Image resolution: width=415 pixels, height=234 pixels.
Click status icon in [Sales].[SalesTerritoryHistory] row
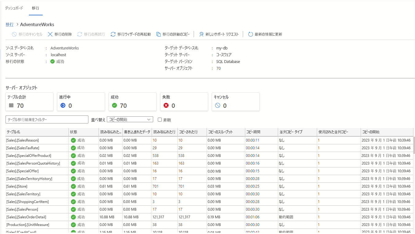coord(73,179)
